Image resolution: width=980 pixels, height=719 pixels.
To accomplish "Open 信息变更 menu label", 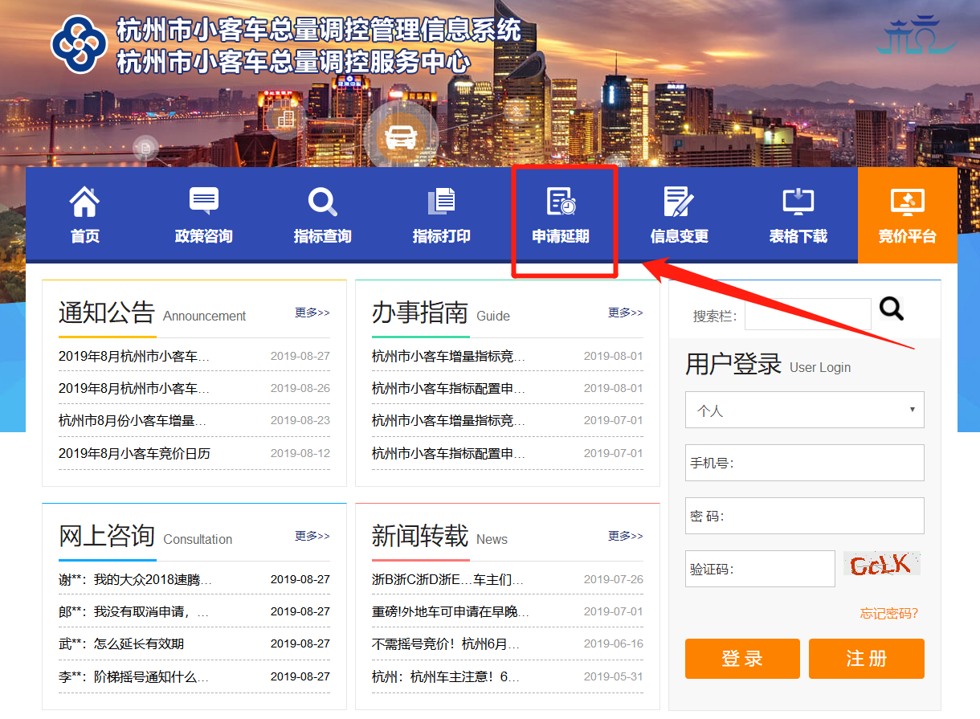I will [679, 236].
